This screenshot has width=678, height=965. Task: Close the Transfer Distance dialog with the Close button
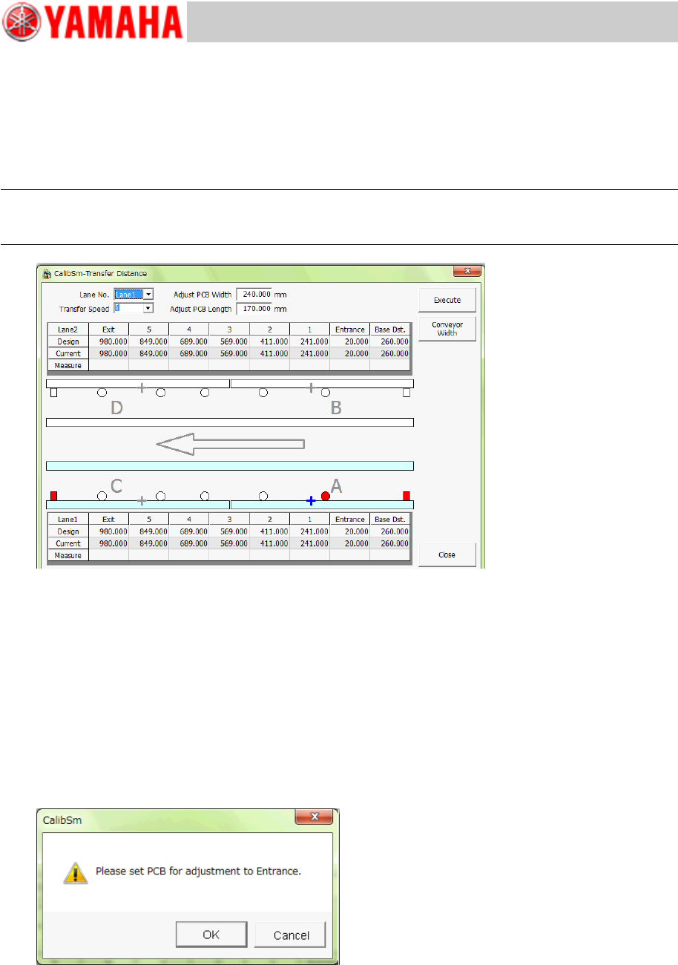[x=447, y=555]
